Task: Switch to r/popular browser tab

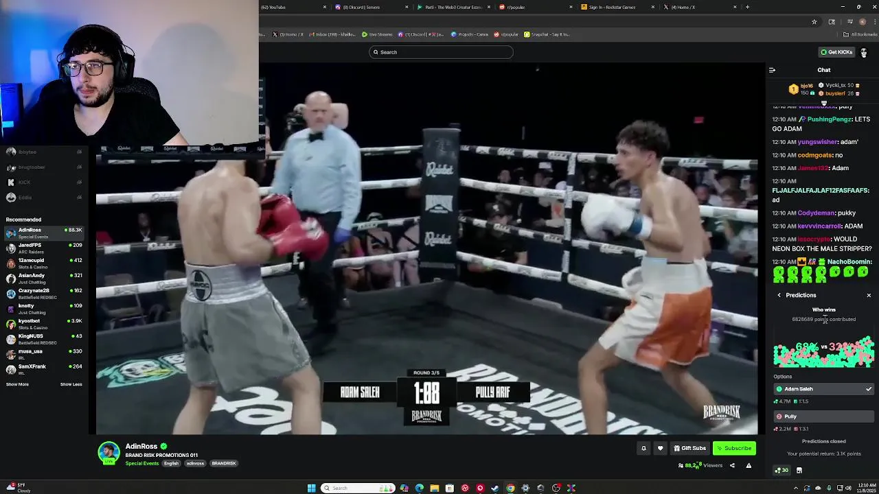Action: point(536,7)
